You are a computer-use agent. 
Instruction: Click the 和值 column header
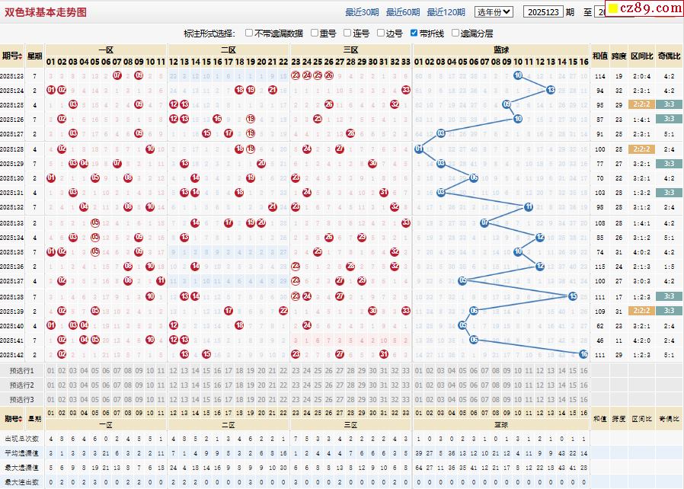599,56
